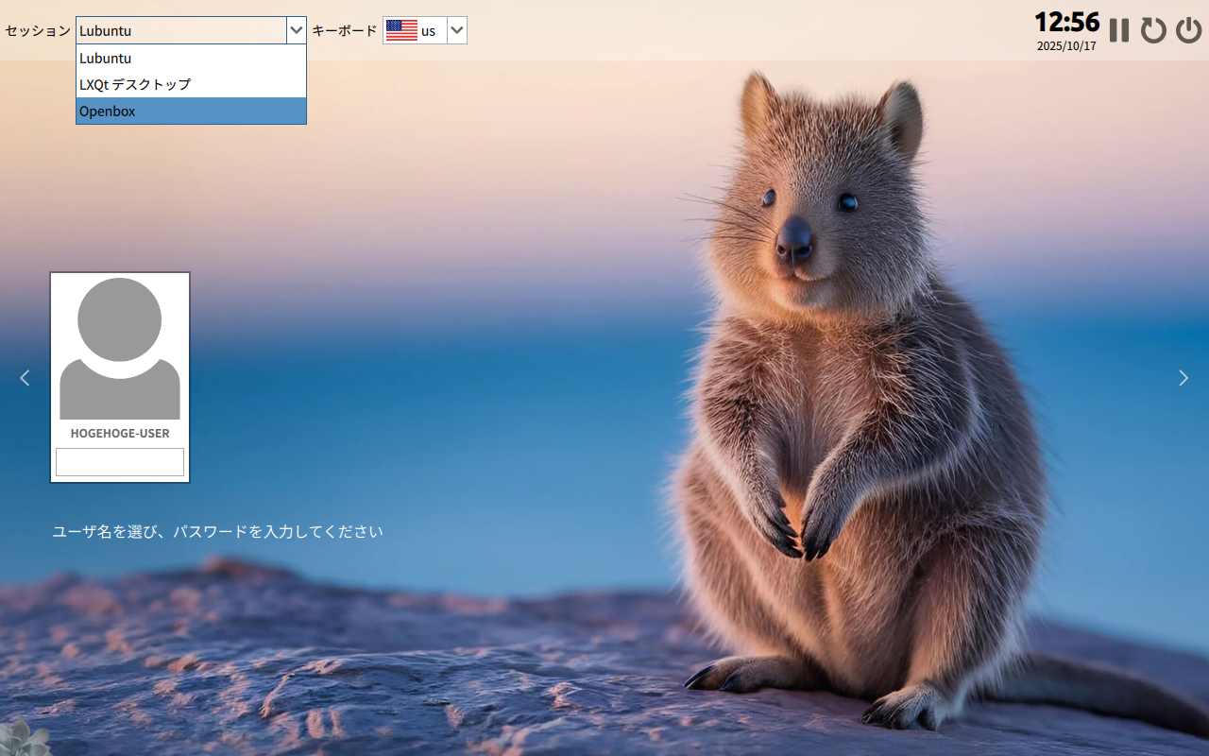Click the 2025/10/17 date text
Image resolution: width=1209 pixels, height=756 pixels.
pos(1066,46)
